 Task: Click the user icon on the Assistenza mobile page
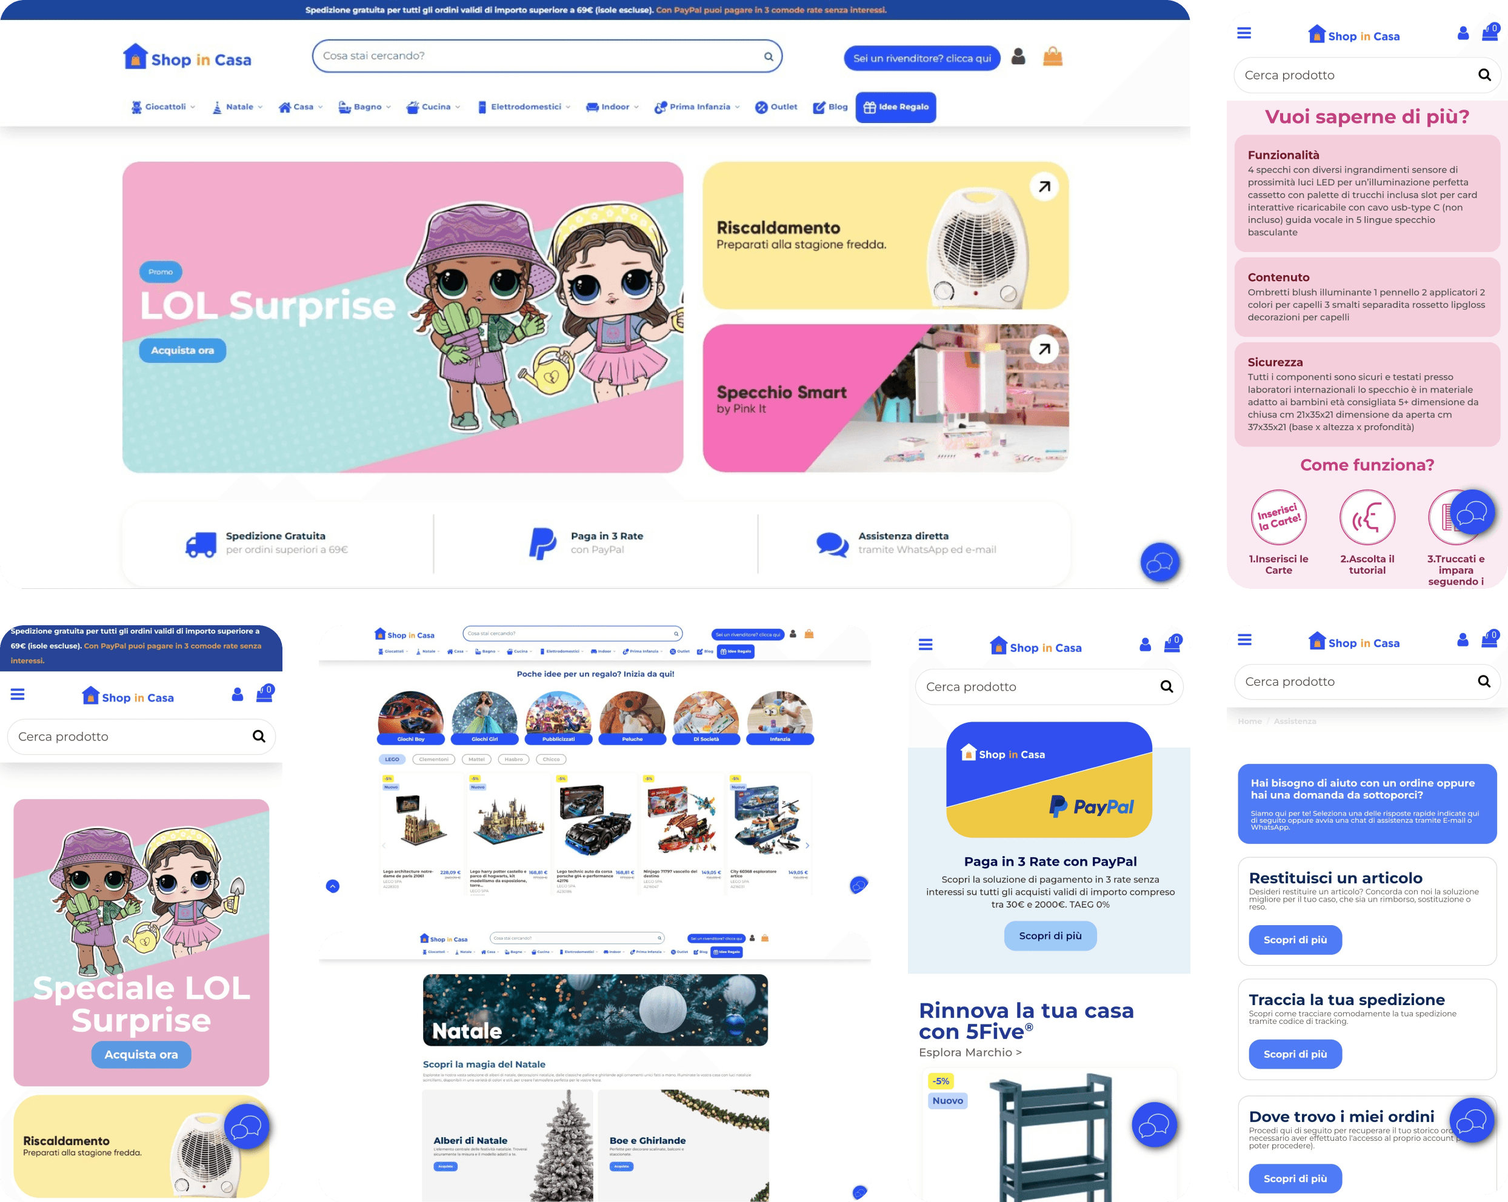tap(1463, 640)
